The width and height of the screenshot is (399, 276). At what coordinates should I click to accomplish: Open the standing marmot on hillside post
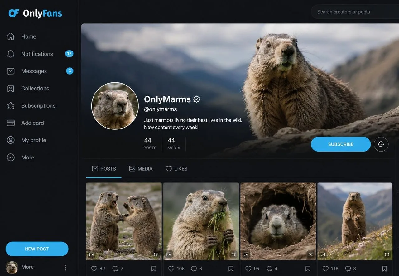pos(355,221)
